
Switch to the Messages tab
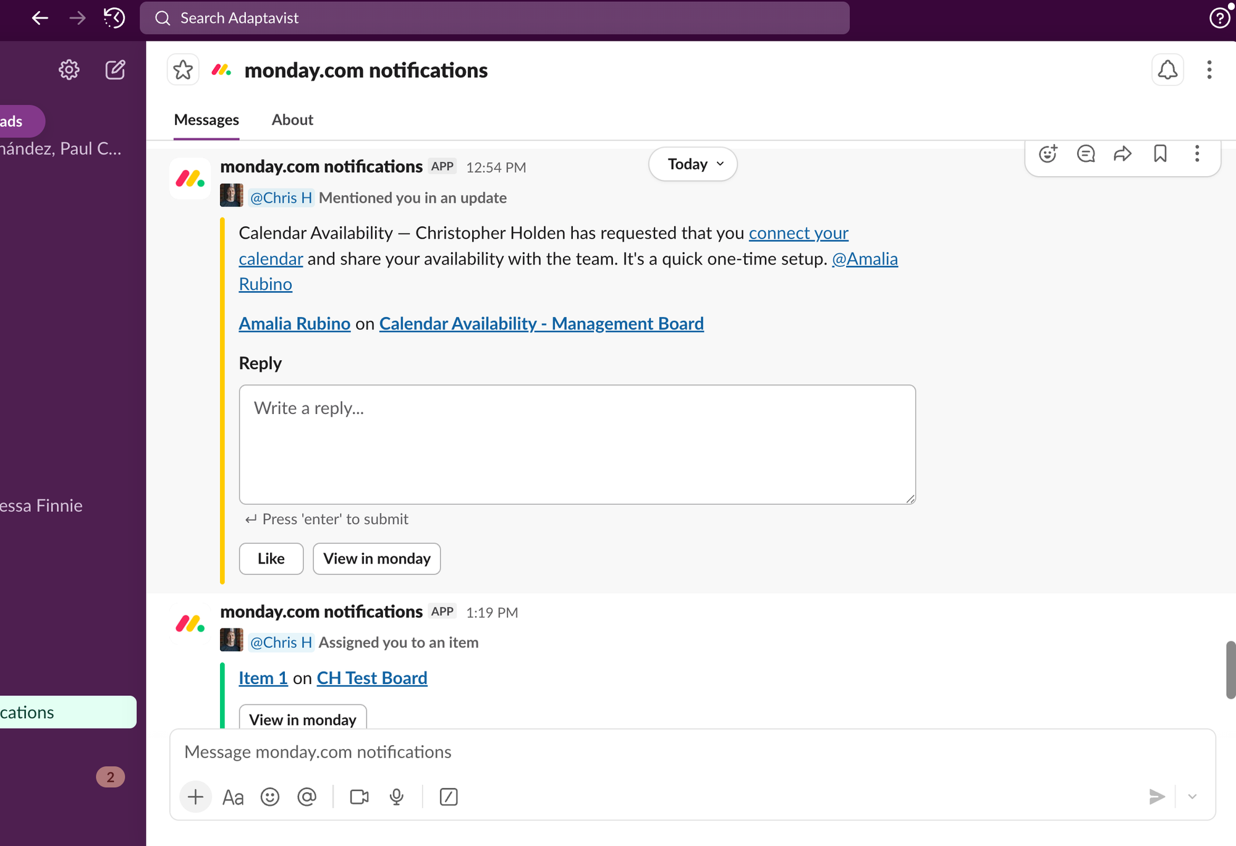click(206, 120)
